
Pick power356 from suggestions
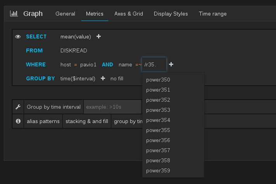[x=173, y=140]
